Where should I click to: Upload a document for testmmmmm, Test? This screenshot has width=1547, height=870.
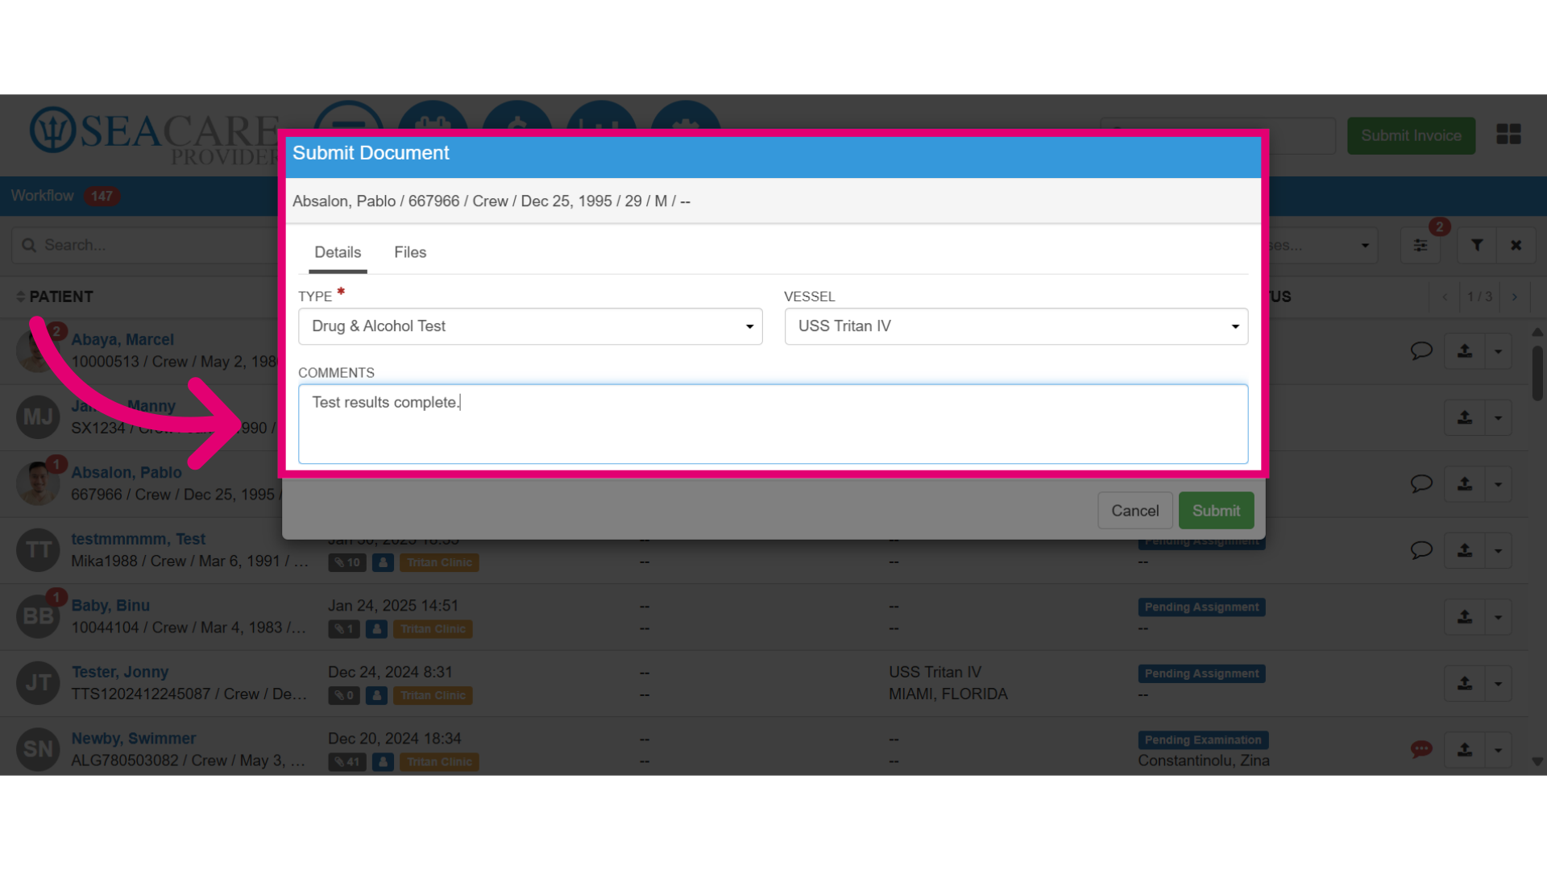pyautogui.click(x=1465, y=550)
